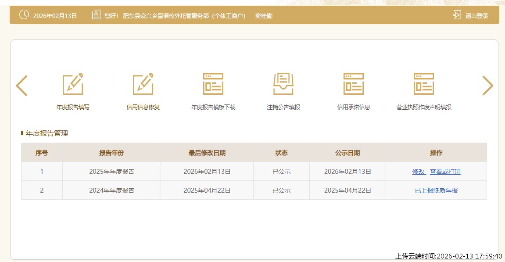This screenshot has height=262, width=505.
Task: Open the 年度报告填写 pencil icon
Action: coord(73,84)
